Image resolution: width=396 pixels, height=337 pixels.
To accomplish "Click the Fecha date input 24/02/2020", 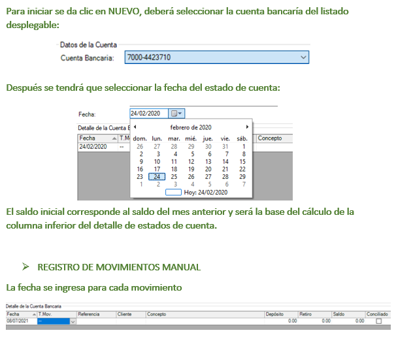I will point(149,114).
